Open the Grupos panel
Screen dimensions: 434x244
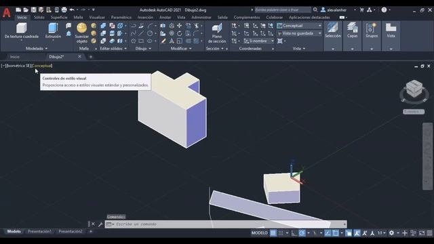372,36
